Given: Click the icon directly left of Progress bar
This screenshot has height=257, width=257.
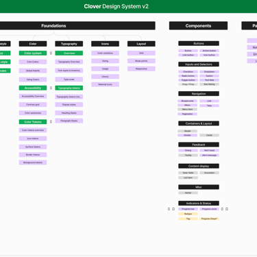Looking at the screenshot, I should [x=173, y=209].
